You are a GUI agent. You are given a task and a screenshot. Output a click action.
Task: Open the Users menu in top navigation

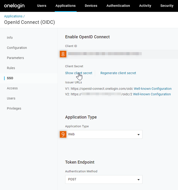coord(42,6)
